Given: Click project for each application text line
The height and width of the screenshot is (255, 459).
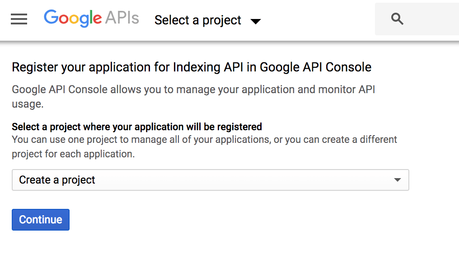Looking at the screenshot, I should click(73, 154).
